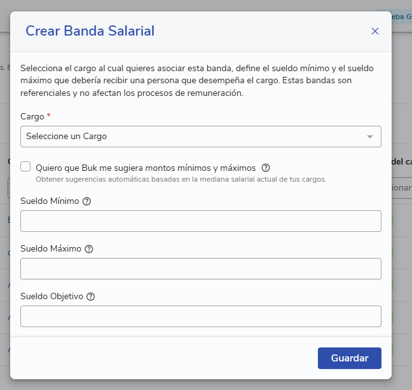Image resolution: width=412 pixels, height=390 pixels.
Task: Close the Crear Banda Salarial dialog
Action: coord(375,31)
